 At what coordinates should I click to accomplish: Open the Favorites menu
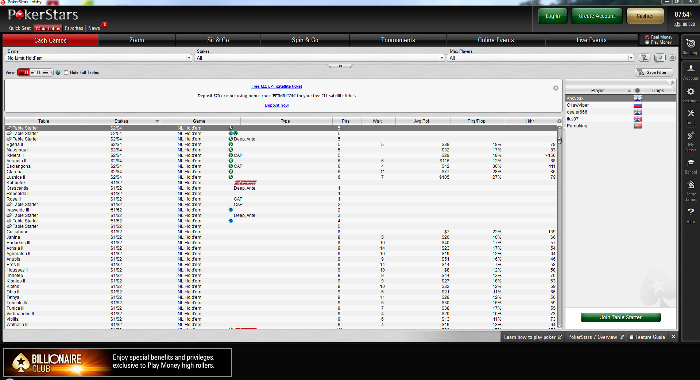tap(74, 28)
